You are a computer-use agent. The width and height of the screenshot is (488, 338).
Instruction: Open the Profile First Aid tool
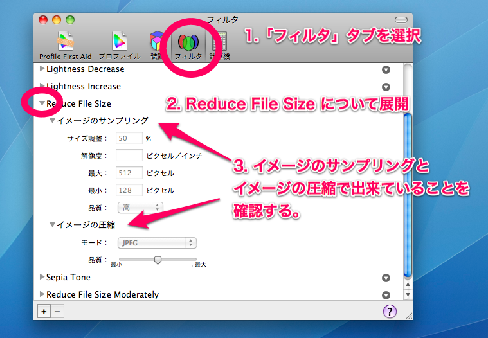[66, 46]
